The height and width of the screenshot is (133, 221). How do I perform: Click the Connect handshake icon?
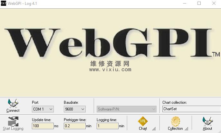point(13,103)
